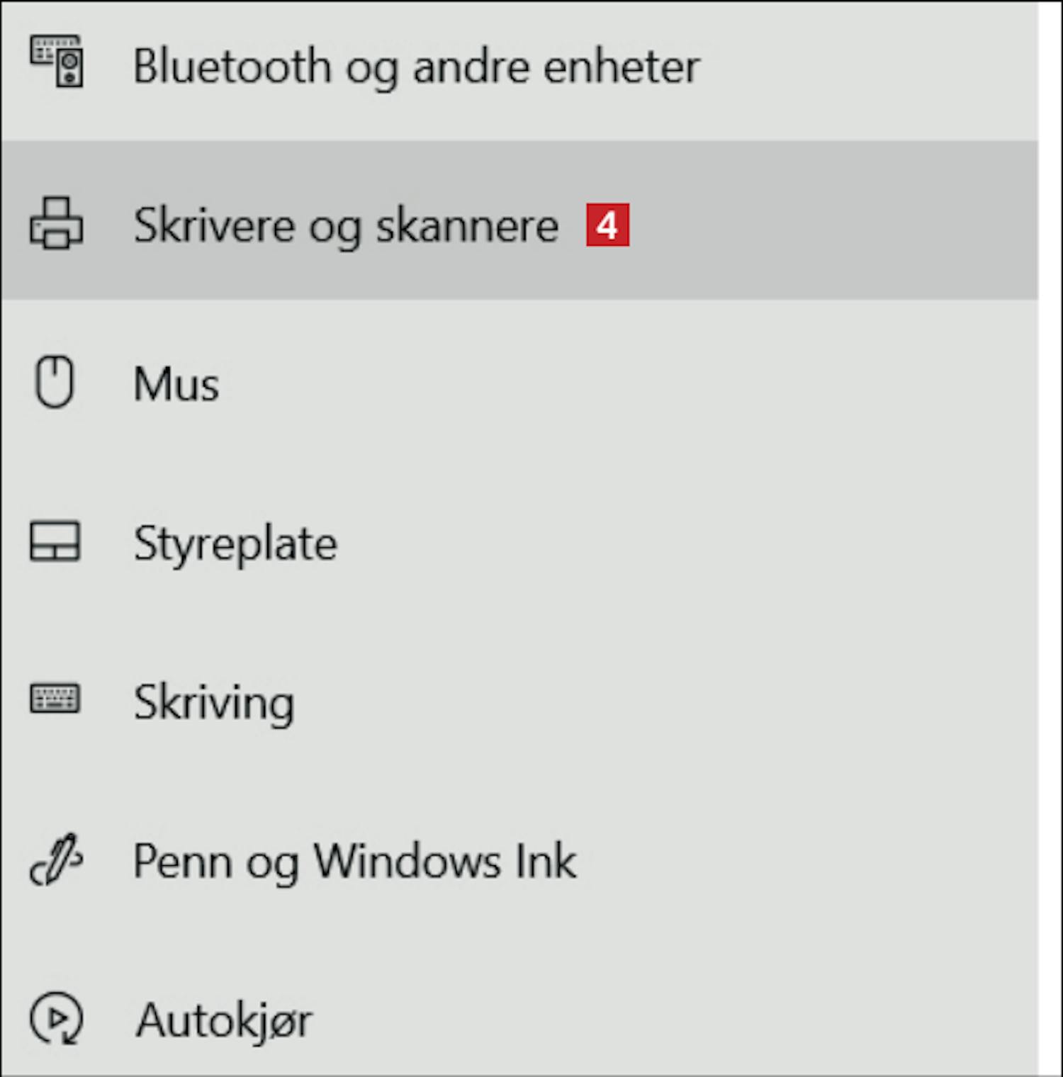Select the Skrivere og skannere label
The height and width of the screenshot is (1077, 1063).
click(347, 226)
